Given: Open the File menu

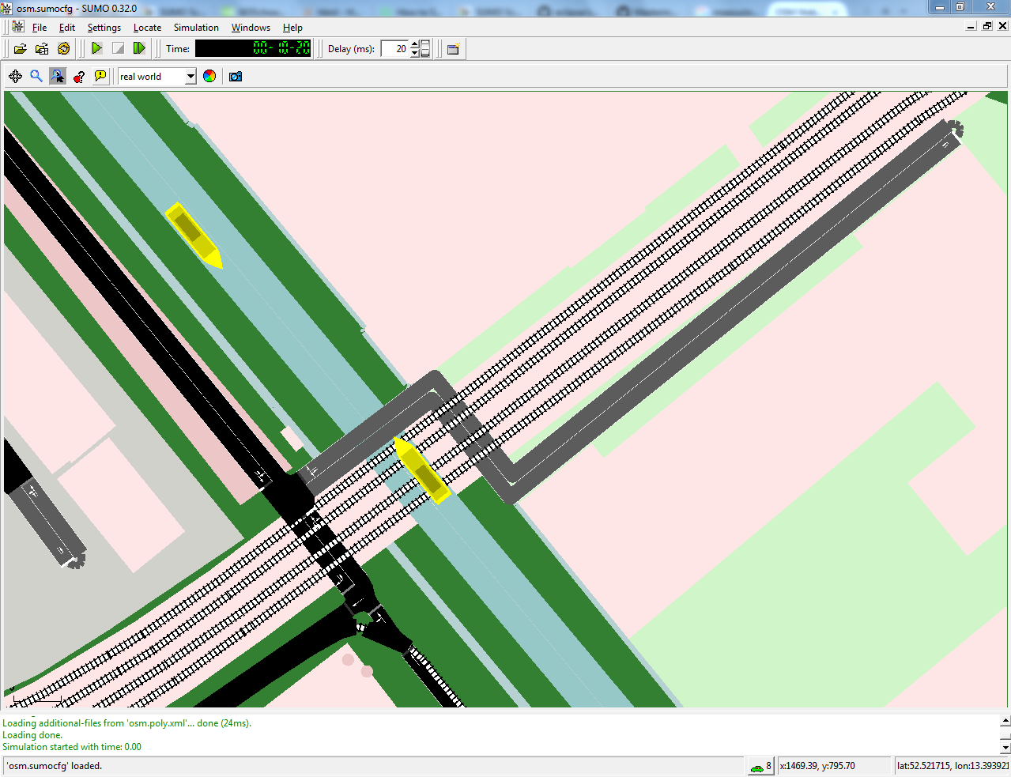Looking at the screenshot, I should (x=40, y=28).
